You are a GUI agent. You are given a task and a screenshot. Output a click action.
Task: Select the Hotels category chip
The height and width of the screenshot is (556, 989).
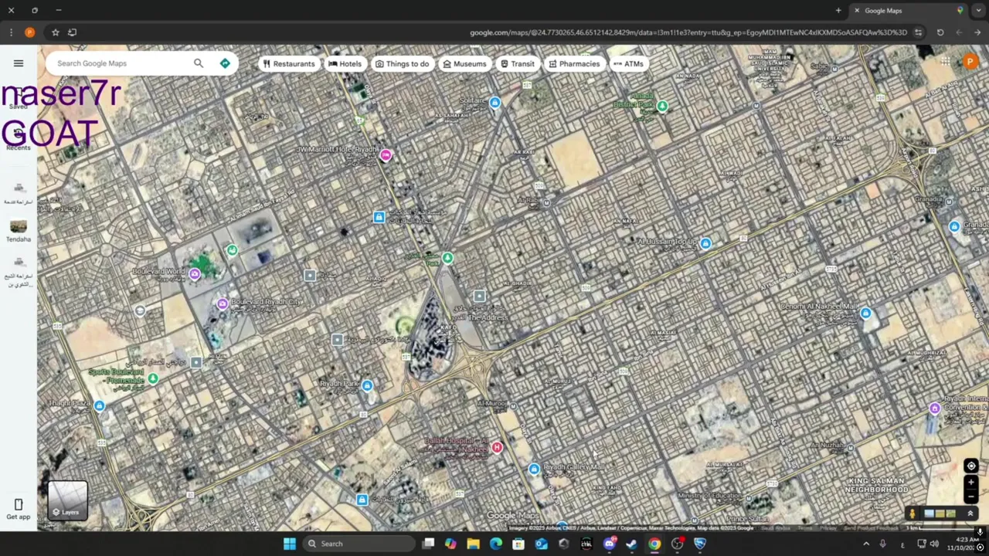345,64
